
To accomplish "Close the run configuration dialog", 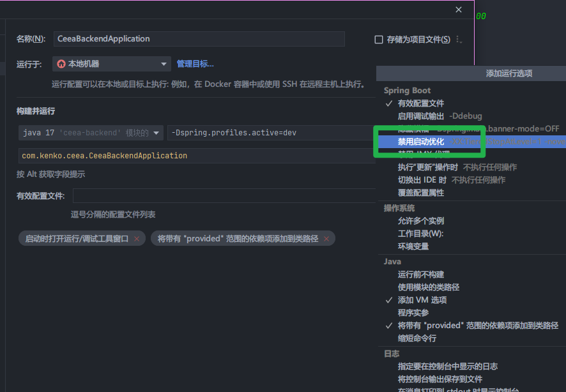I will [x=458, y=10].
